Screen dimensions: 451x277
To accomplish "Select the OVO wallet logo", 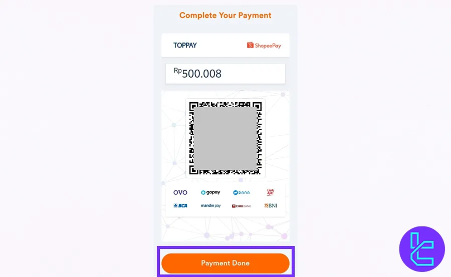I will [180, 193].
